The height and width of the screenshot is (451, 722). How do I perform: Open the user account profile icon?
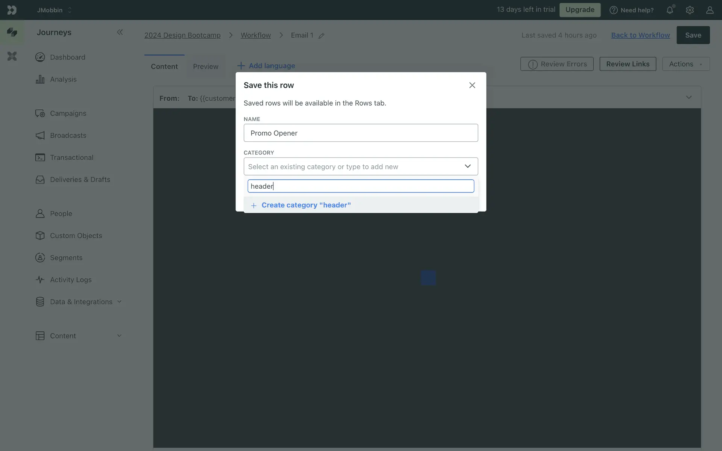click(x=710, y=10)
